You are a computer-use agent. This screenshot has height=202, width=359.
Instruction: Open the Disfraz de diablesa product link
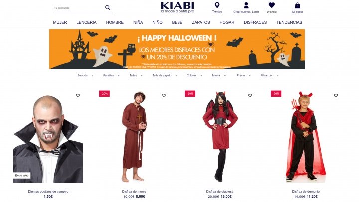(x=220, y=191)
